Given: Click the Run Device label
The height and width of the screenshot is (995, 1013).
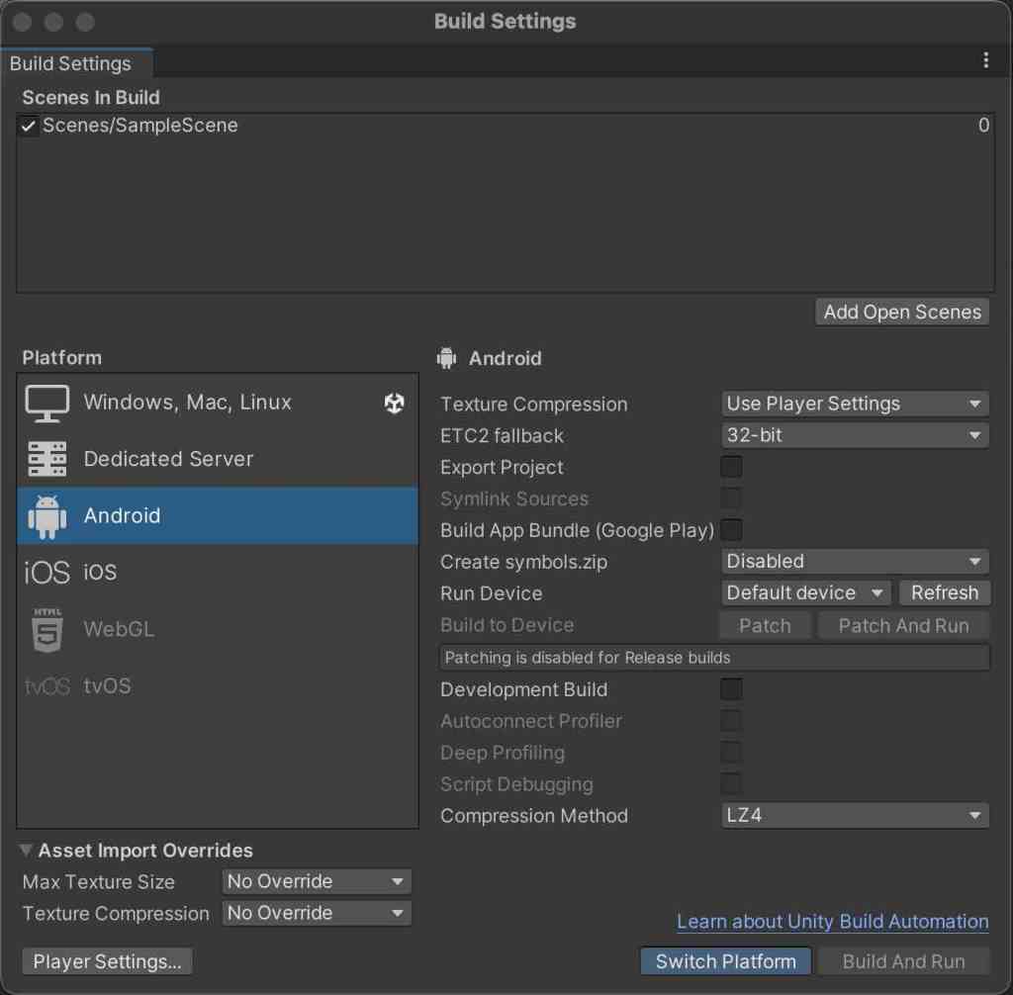Looking at the screenshot, I should point(491,593).
